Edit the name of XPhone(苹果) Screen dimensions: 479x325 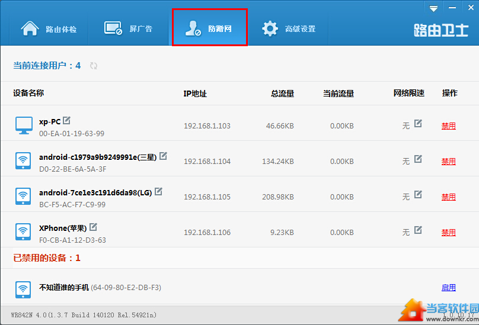coord(93,227)
